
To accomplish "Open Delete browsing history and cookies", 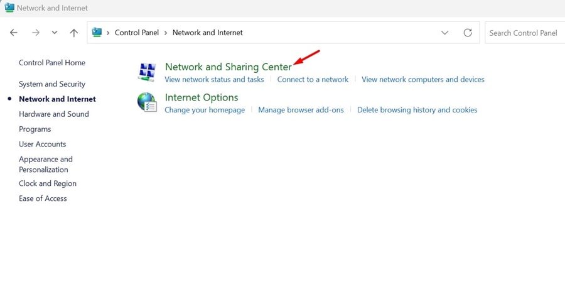I will pos(417,110).
